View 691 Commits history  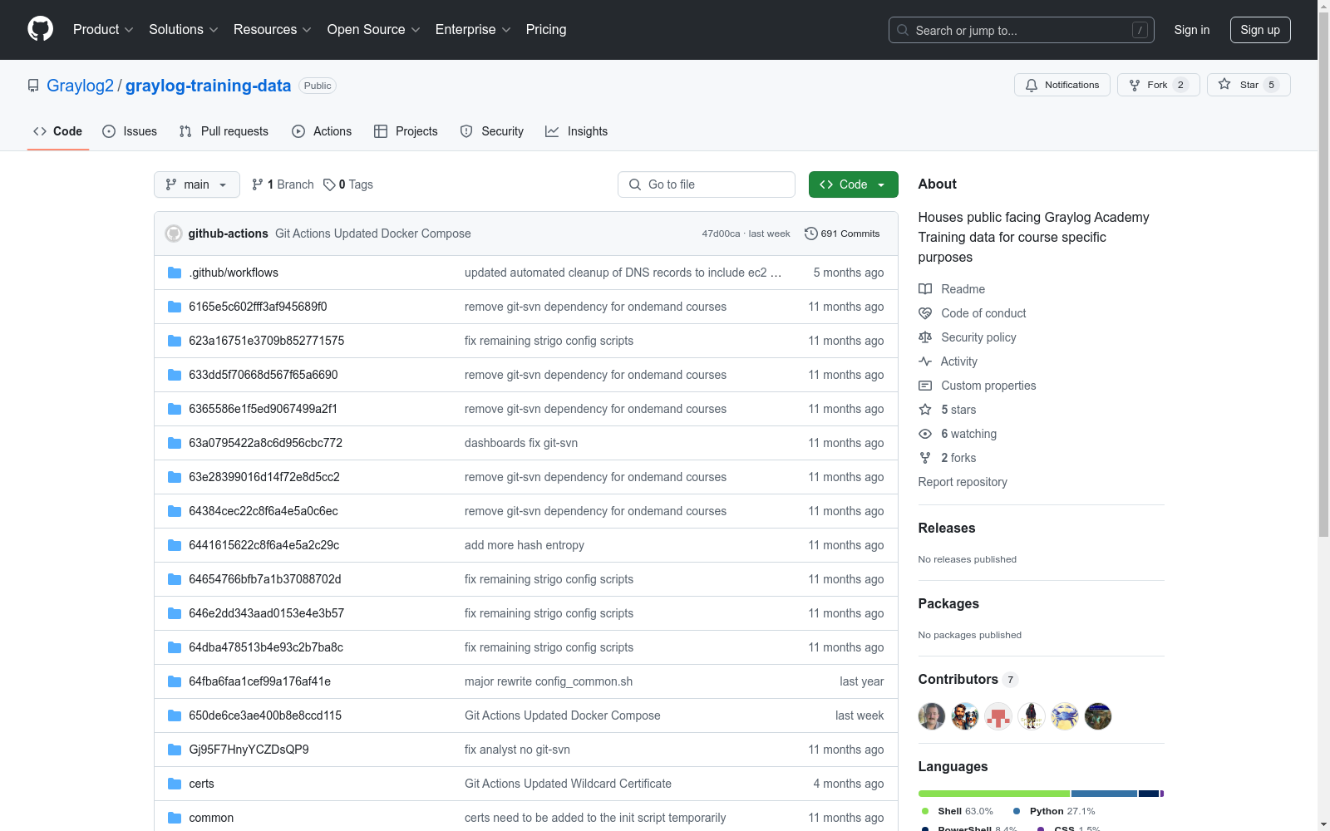pos(842,234)
